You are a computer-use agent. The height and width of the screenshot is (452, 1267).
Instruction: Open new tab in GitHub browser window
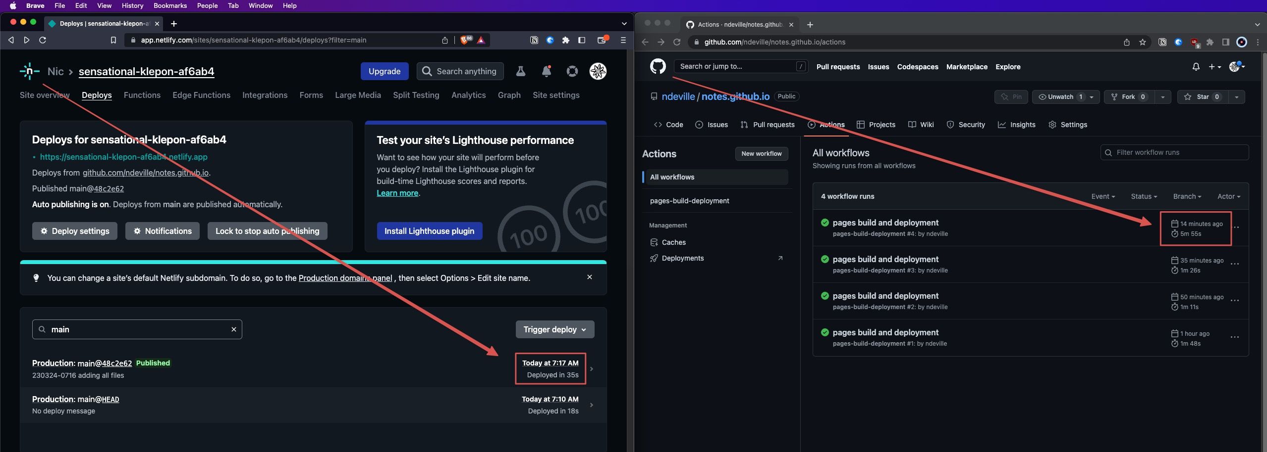click(x=810, y=25)
